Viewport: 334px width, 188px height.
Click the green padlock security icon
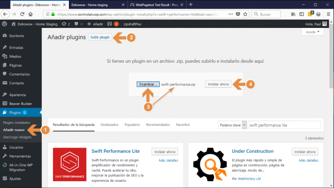click(53, 14)
